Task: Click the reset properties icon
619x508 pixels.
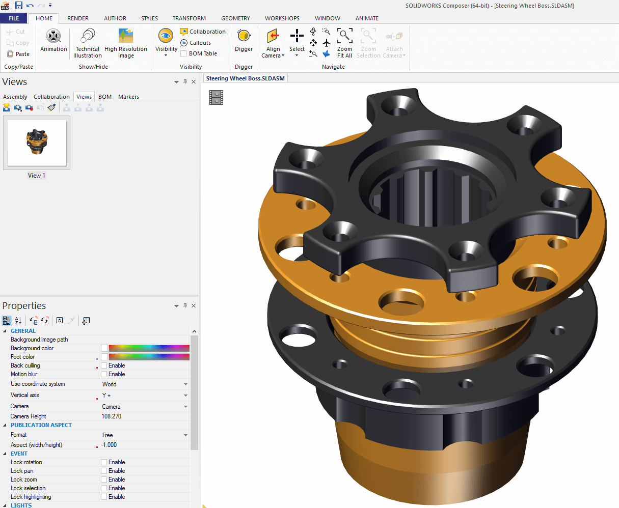Action: point(60,320)
